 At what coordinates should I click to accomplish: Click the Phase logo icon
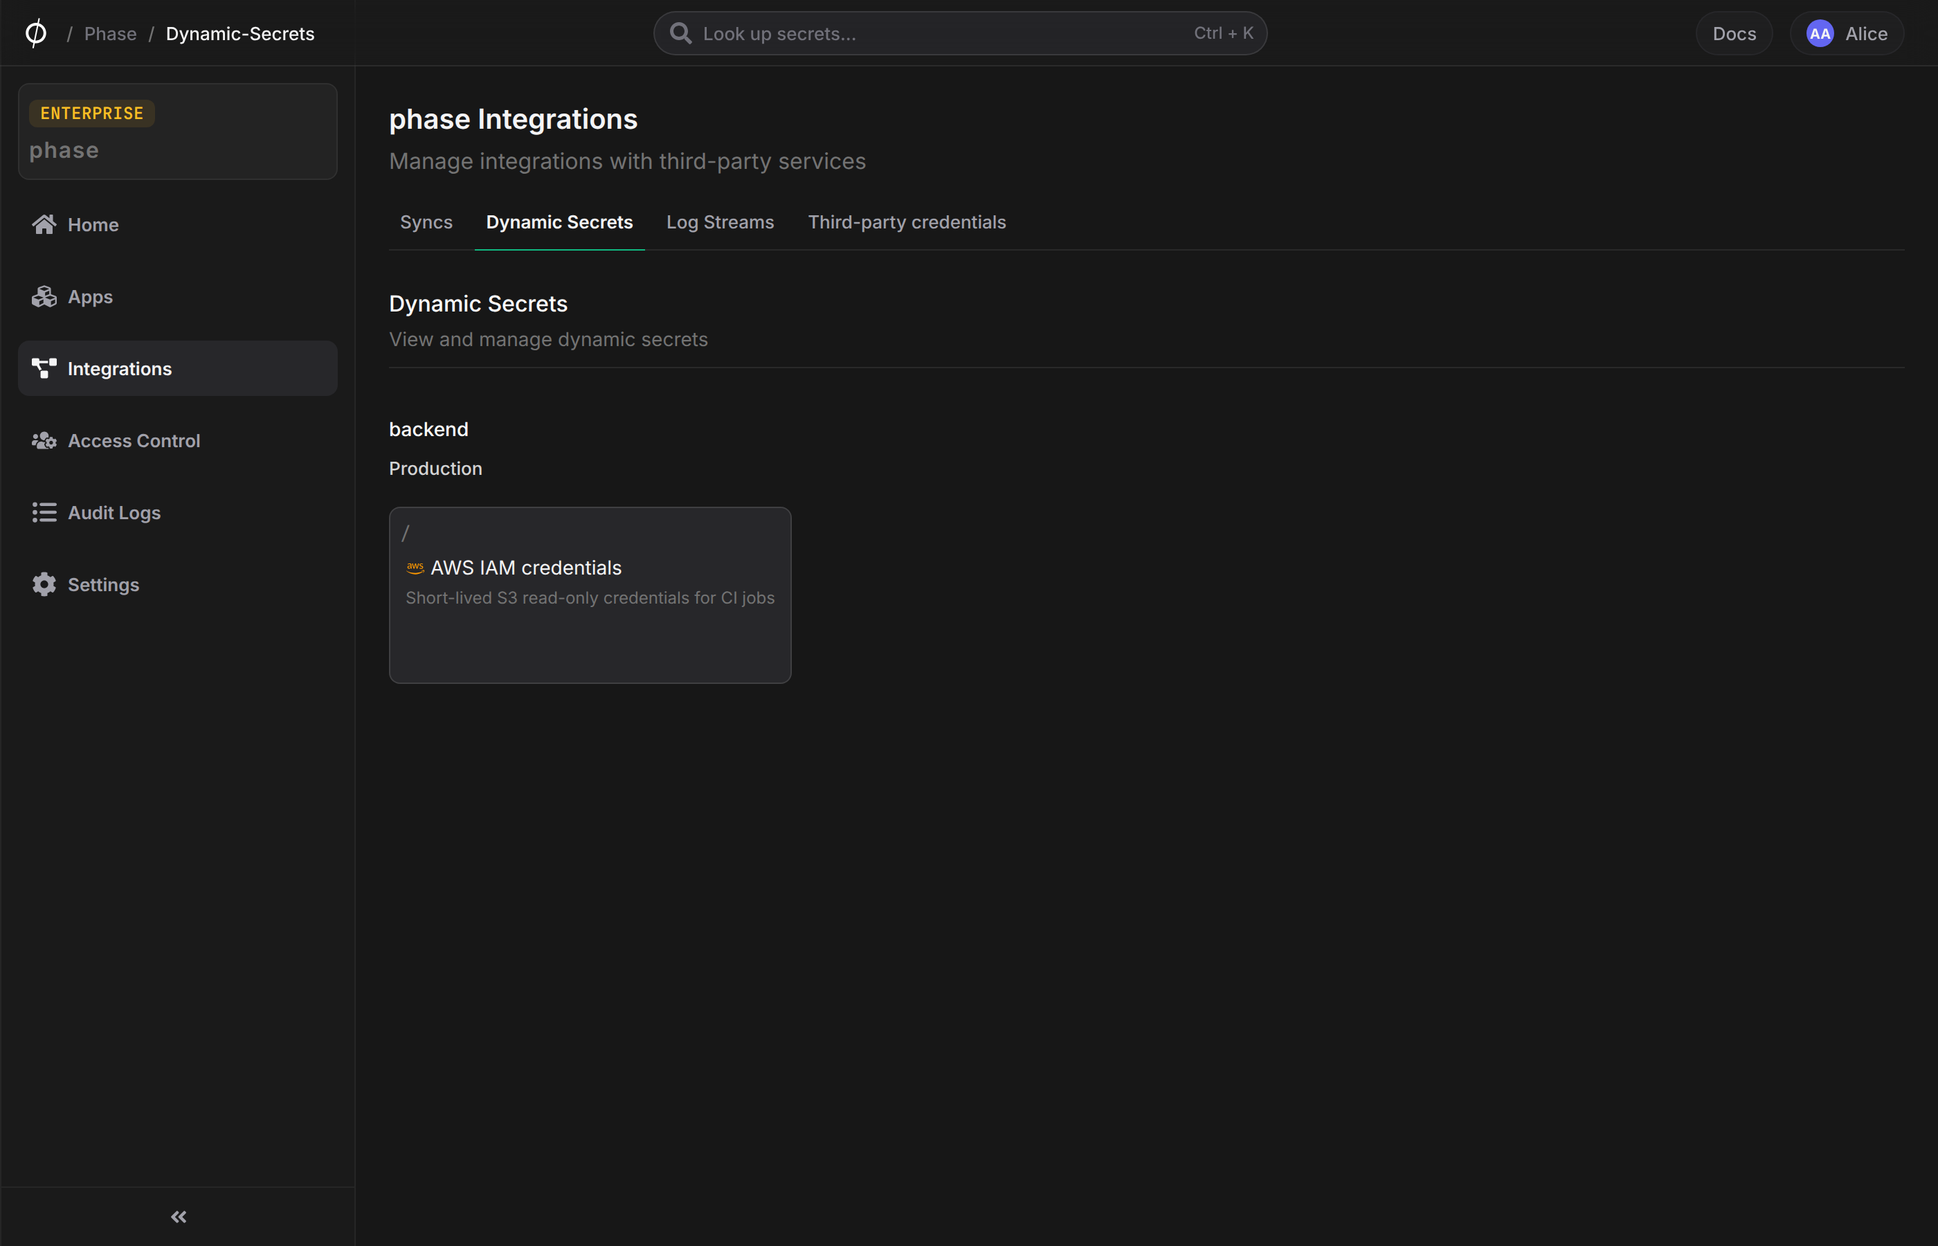coord(35,33)
